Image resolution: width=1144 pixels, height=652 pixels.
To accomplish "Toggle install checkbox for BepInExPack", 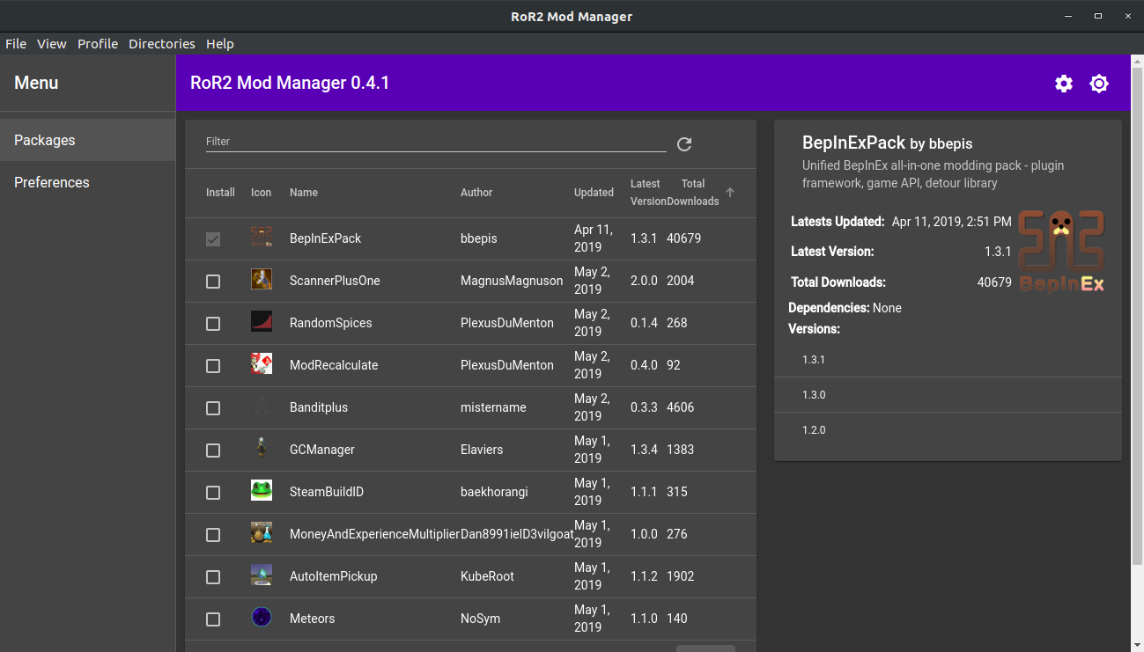I will (213, 239).
